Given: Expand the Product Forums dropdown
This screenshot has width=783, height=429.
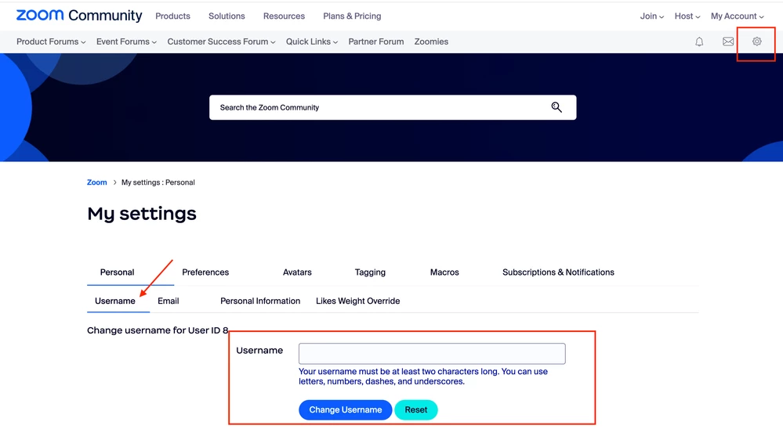Looking at the screenshot, I should [51, 42].
